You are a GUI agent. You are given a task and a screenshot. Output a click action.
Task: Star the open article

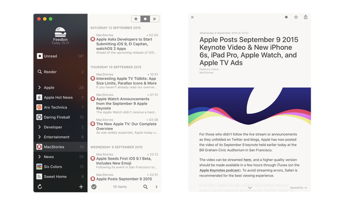click(296, 17)
